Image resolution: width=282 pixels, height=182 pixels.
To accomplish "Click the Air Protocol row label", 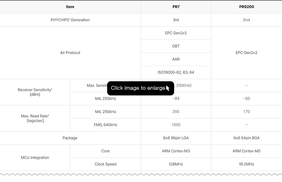I will click(x=70, y=53).
